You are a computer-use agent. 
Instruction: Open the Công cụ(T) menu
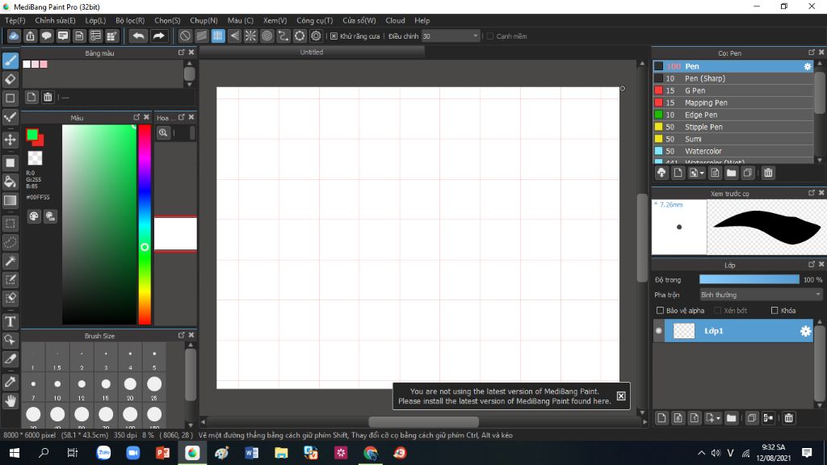[x=314, y=20]
